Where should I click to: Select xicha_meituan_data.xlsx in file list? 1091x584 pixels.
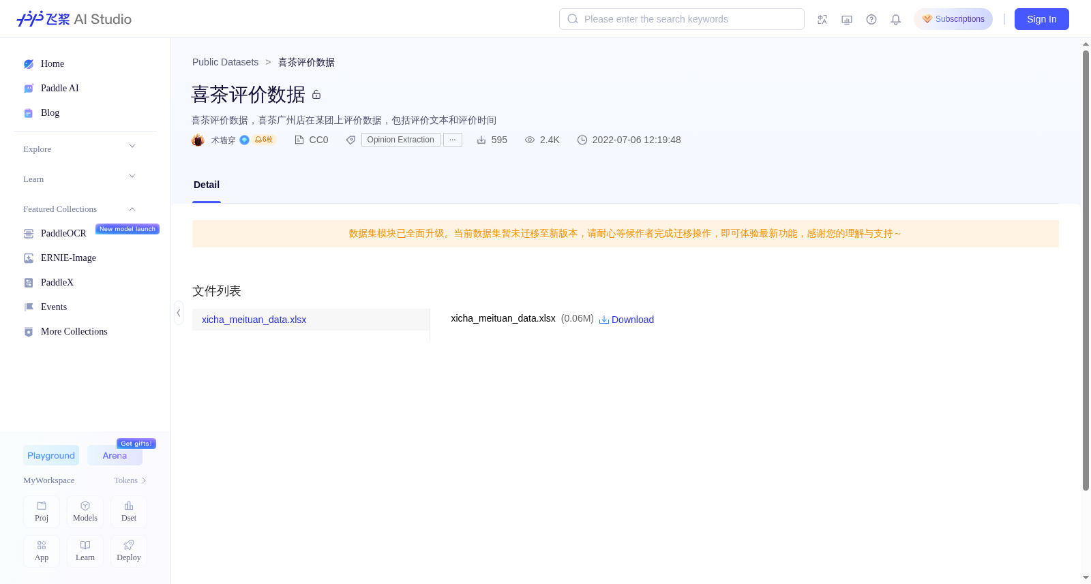pyautogui.click(x=311, y=320)
